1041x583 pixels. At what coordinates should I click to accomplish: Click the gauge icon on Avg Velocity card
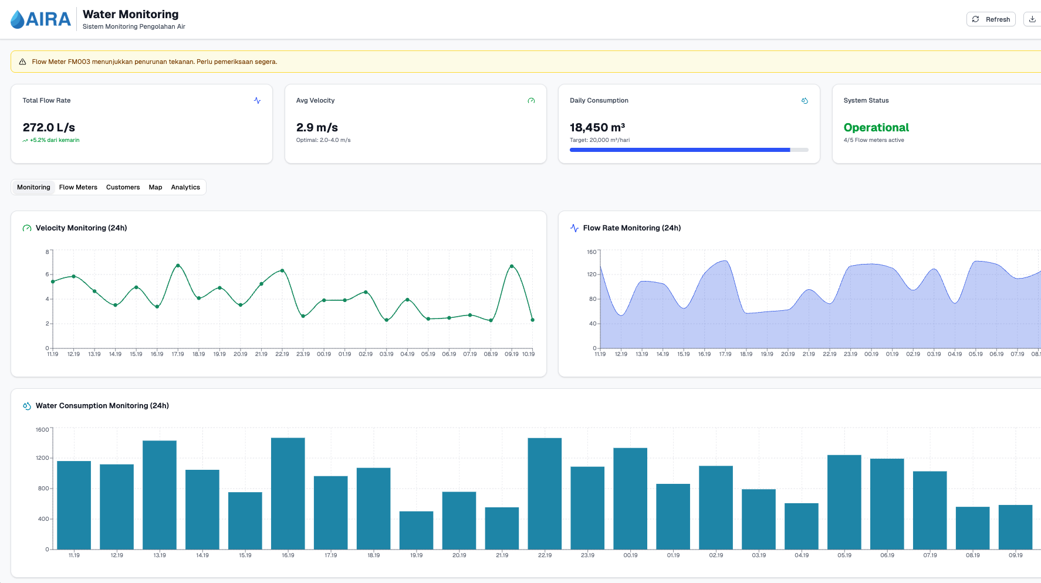coord(531,100)
